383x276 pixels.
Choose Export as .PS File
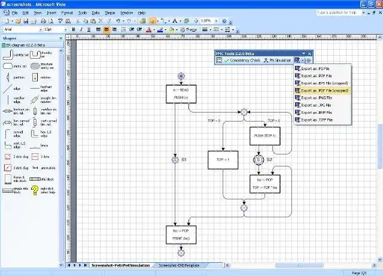pyautogui.click(x=323, y=69)
